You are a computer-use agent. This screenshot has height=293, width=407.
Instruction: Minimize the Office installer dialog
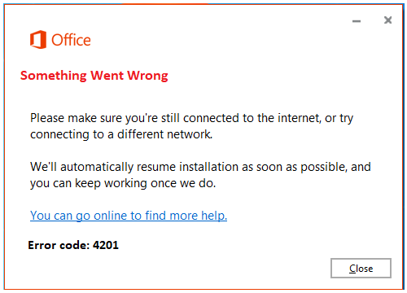tap(357, 21)
